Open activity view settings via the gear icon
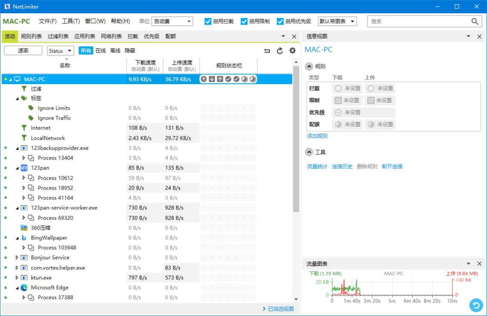This screenshot has height=316, width=487. (x=292, y=50)
